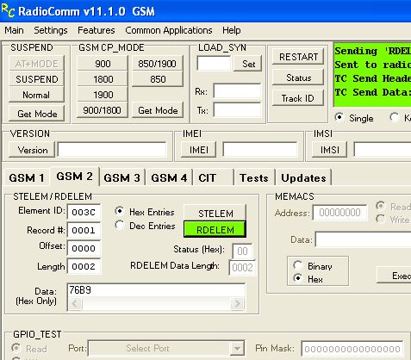Click the Offset field
411x360 pixels.
(x=84, y=248)
